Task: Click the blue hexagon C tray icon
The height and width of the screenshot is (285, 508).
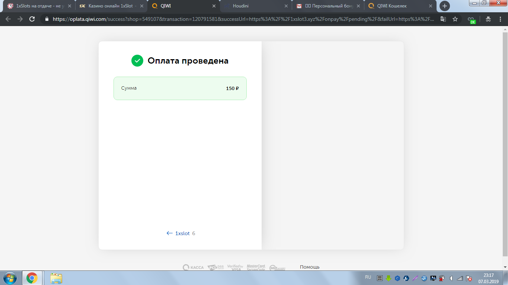Action: click(x=397, y=278)
